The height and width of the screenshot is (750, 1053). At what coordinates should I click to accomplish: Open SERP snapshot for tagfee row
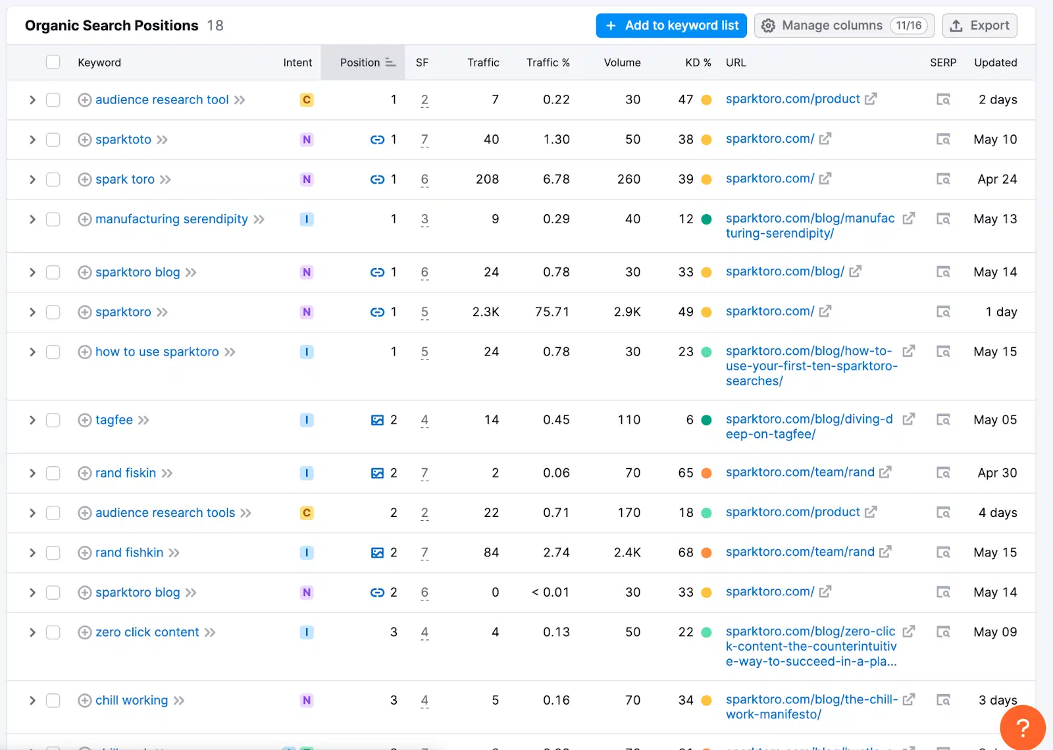[x=943, y=420]
